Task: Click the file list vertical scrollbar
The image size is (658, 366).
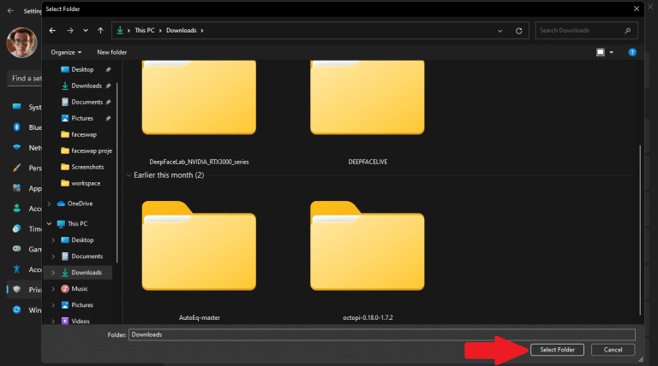Action: pyautogui.click(x=640, y=229)
